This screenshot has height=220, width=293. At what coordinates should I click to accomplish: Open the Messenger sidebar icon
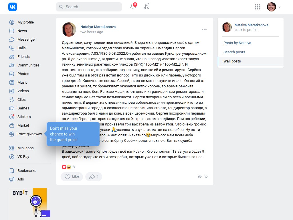point(11,40)
